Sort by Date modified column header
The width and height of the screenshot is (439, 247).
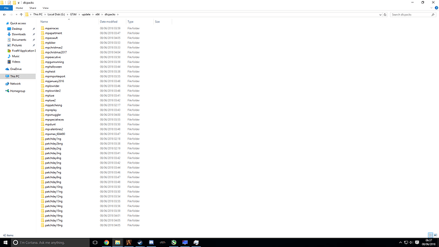tap(109, 22)
